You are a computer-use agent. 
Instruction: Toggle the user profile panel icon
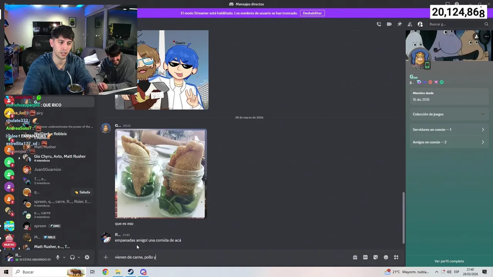click(x=420, y=24)
